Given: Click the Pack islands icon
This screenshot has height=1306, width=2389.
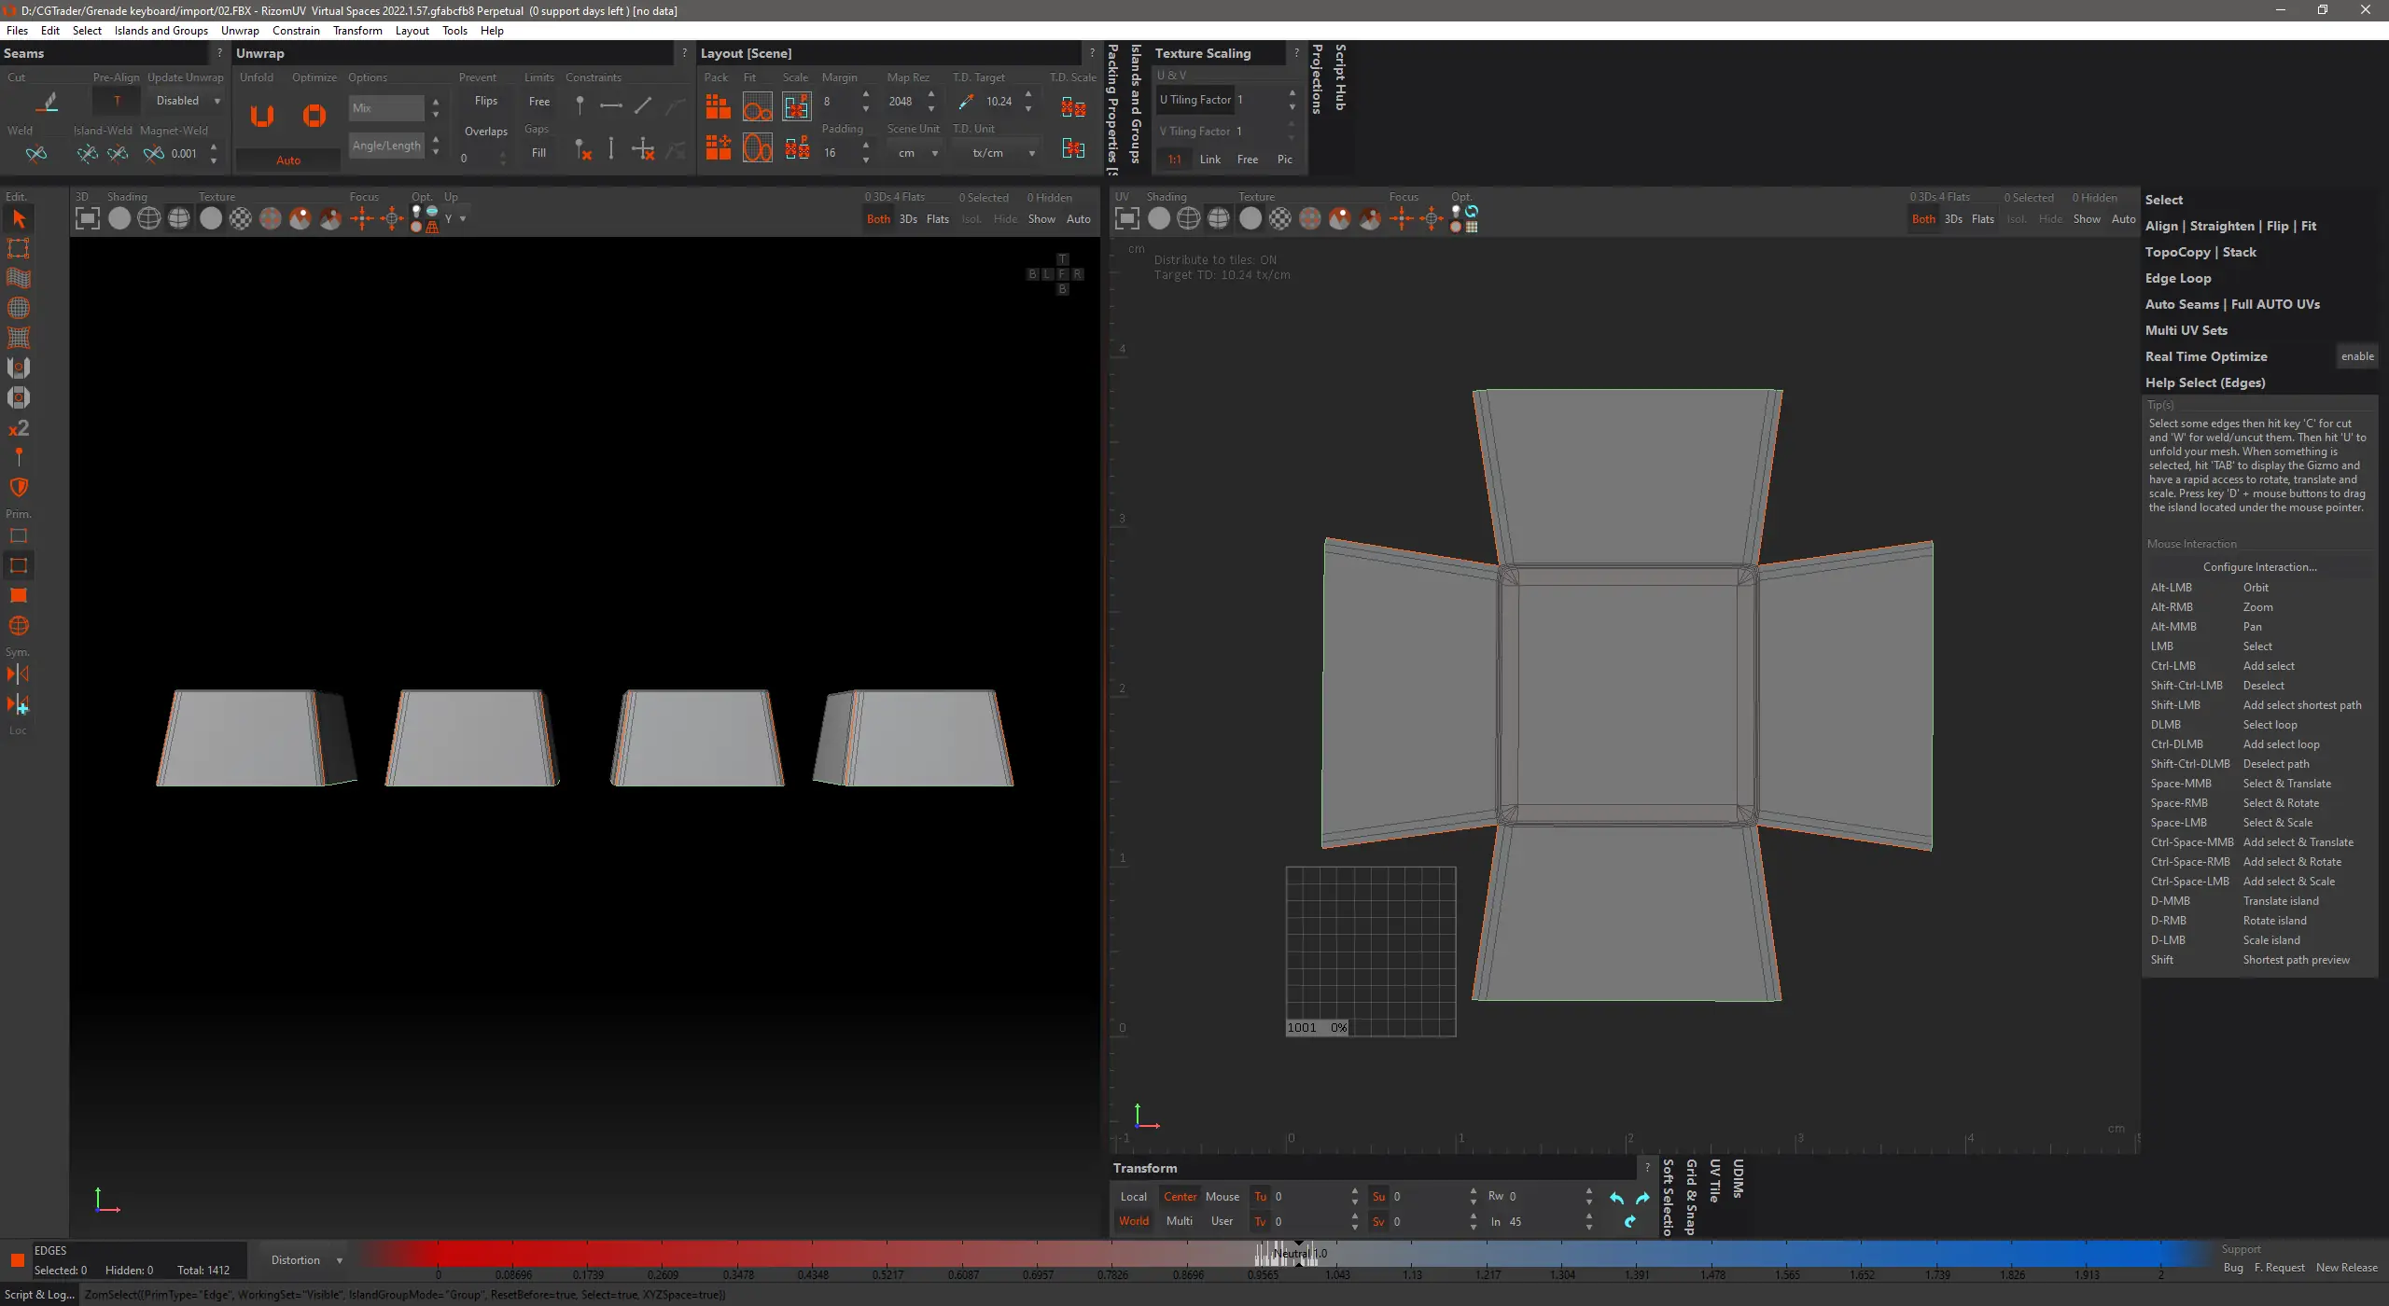Looking at the screenshot, I should tap(718, 107).
